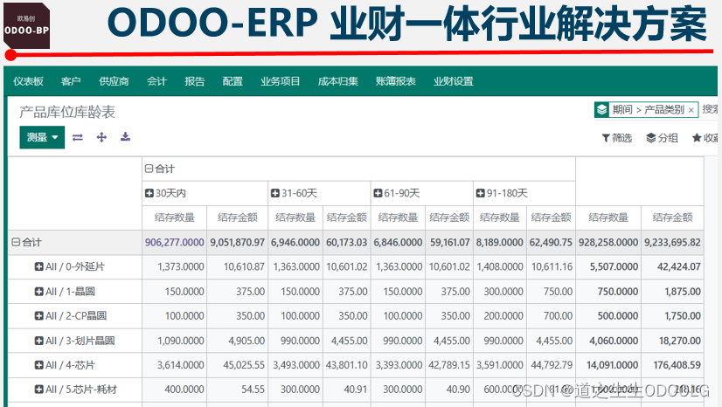Click the total 9,051,870.97 cell
Viewport: 722px width, 407px height.
point(238,242)
